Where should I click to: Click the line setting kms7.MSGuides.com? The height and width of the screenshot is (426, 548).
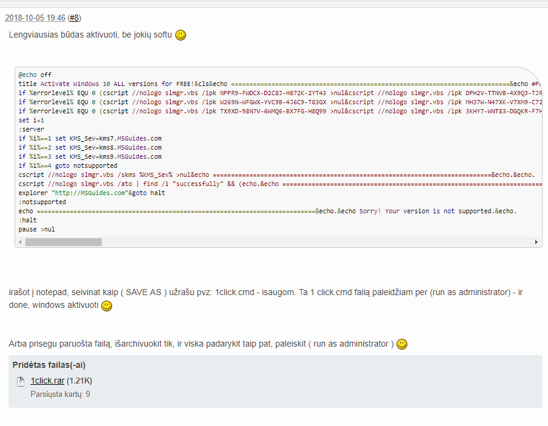click(x=90, y=138)
